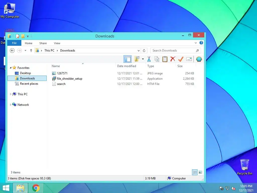The height and width of the screenshot is (193, 257).
Task: Sort by the Type column header
Action: [x=151, y=66]
